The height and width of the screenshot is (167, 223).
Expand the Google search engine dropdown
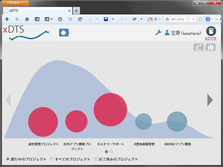212,19
